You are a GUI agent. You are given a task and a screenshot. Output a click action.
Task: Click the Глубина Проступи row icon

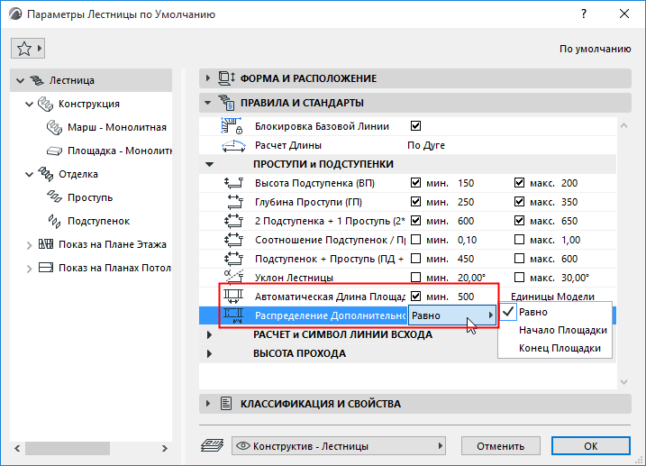(x=235, y=202)
